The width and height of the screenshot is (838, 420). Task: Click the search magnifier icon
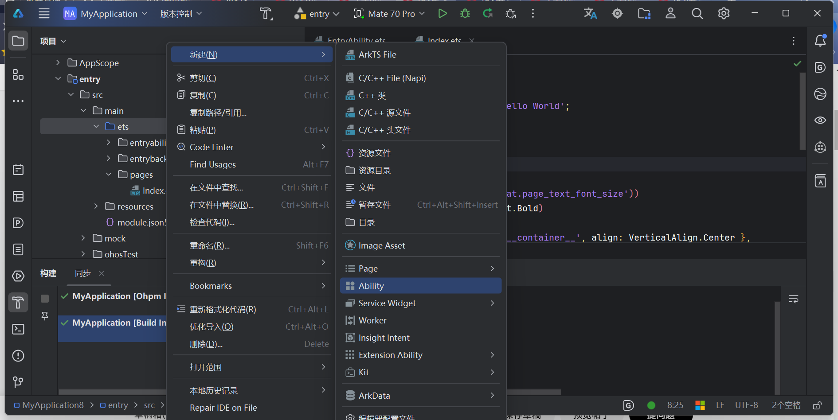tap(697, 14)
